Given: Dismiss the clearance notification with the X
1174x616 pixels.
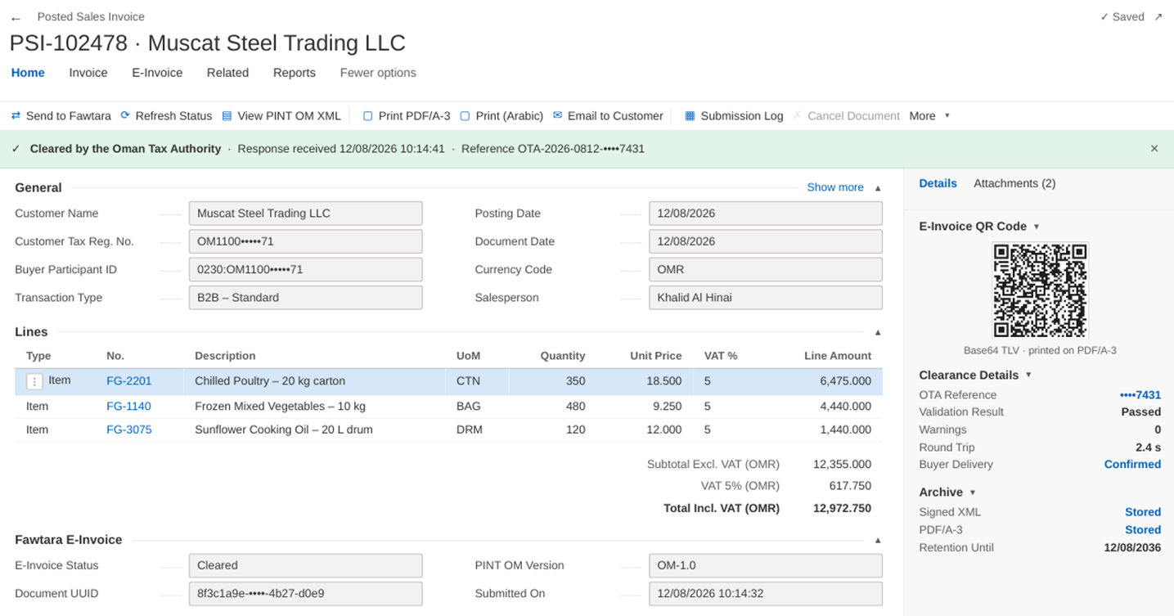Looking at the screenshot, I should click(x=1154, y=148).
